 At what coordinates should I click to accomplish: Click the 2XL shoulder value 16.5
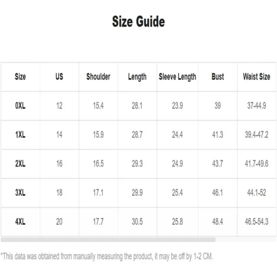[98, 163]
